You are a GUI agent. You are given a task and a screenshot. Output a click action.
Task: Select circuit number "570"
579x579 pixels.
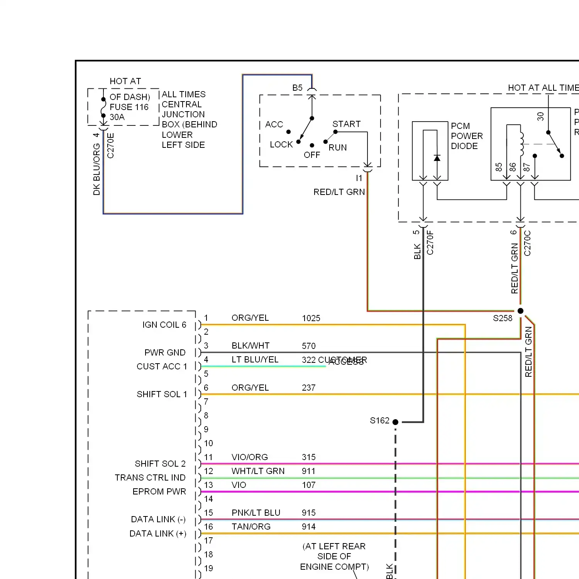tap(309, 346)
